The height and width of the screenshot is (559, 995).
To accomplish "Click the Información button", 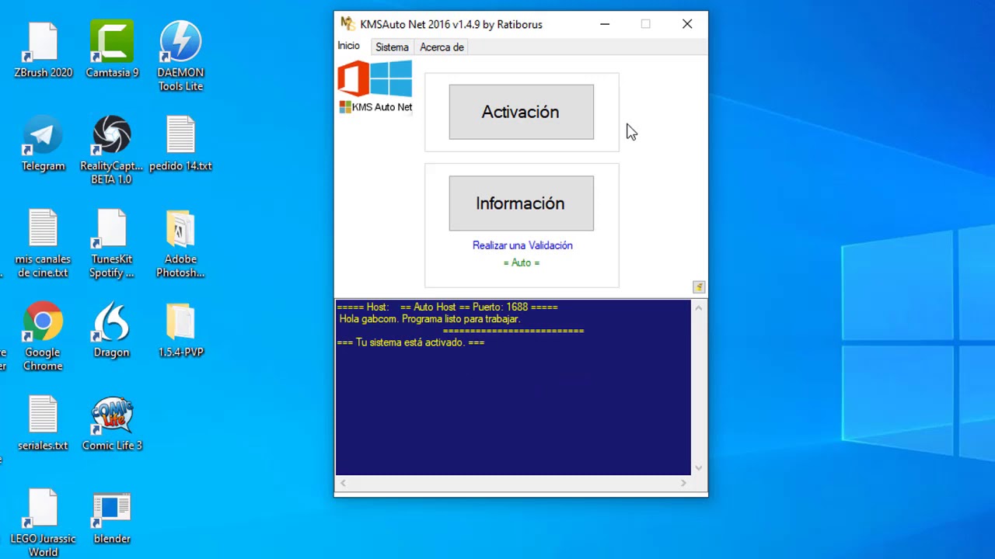I will click(521, 203).
